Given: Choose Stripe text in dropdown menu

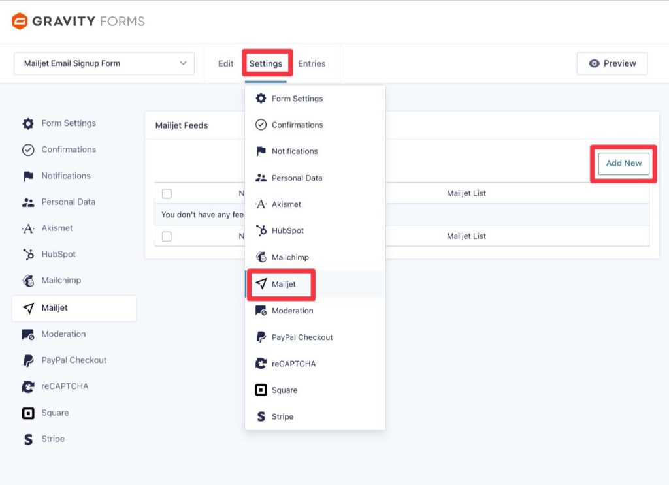Looking at the screenshot, I should click(x=282, y=416).
